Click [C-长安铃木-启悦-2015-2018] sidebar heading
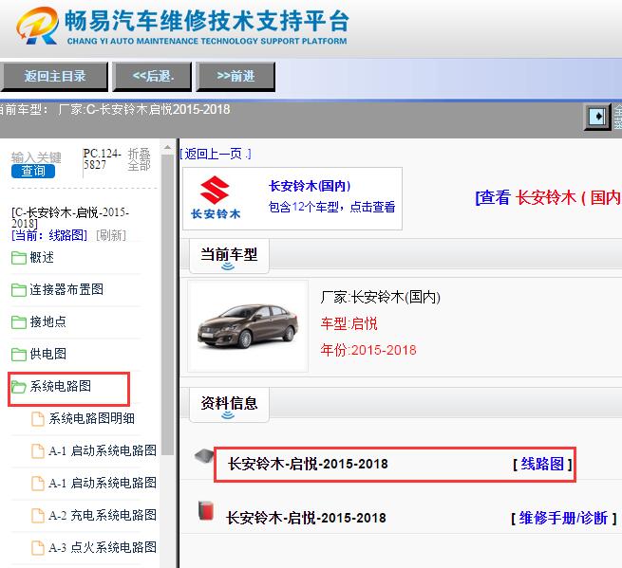Image resolution: width=622 pixels, height=568 pixels. click(x=70, y=217)
